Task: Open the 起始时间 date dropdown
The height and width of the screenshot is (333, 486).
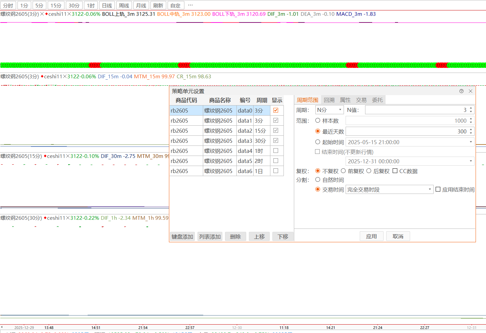Action: [x=471, y=142]
